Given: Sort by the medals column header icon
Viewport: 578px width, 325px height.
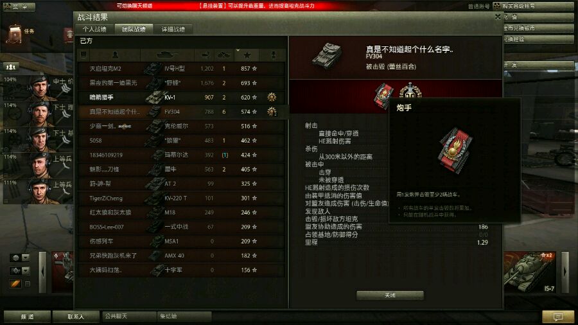Looking at the screenshot, I should [273, 55].
